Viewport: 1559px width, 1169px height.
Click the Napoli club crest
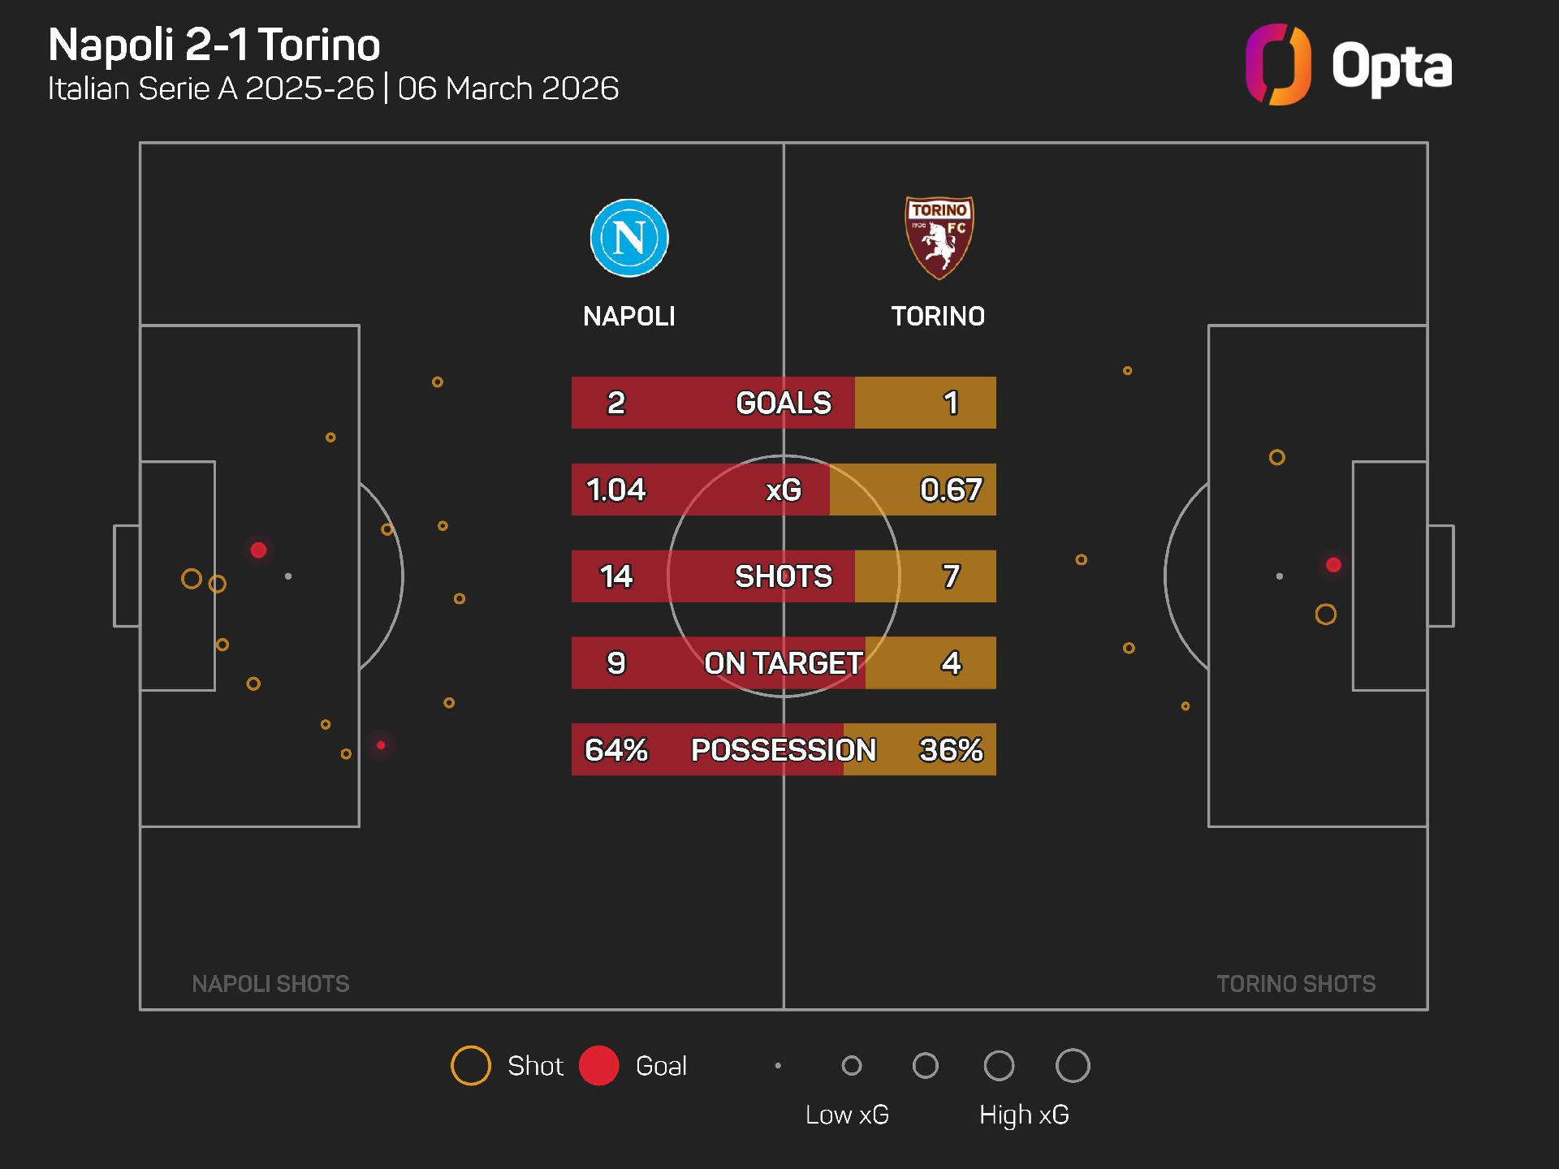(x=629, y=238)
